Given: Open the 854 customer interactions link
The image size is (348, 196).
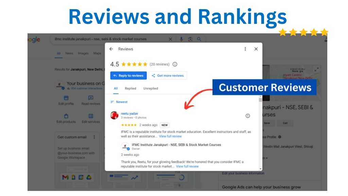Looking at the screenshot, I should pyautogui.click(x=87, y=88).
